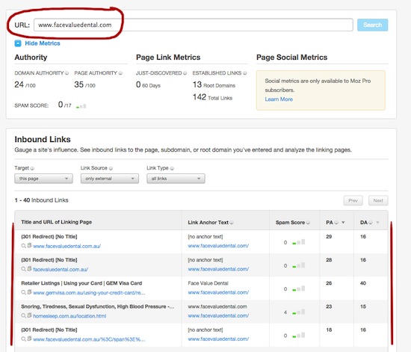The image size is (411, 352).
Task: Click the '13 Root Domains' value
Action: (x=214, y=84)
